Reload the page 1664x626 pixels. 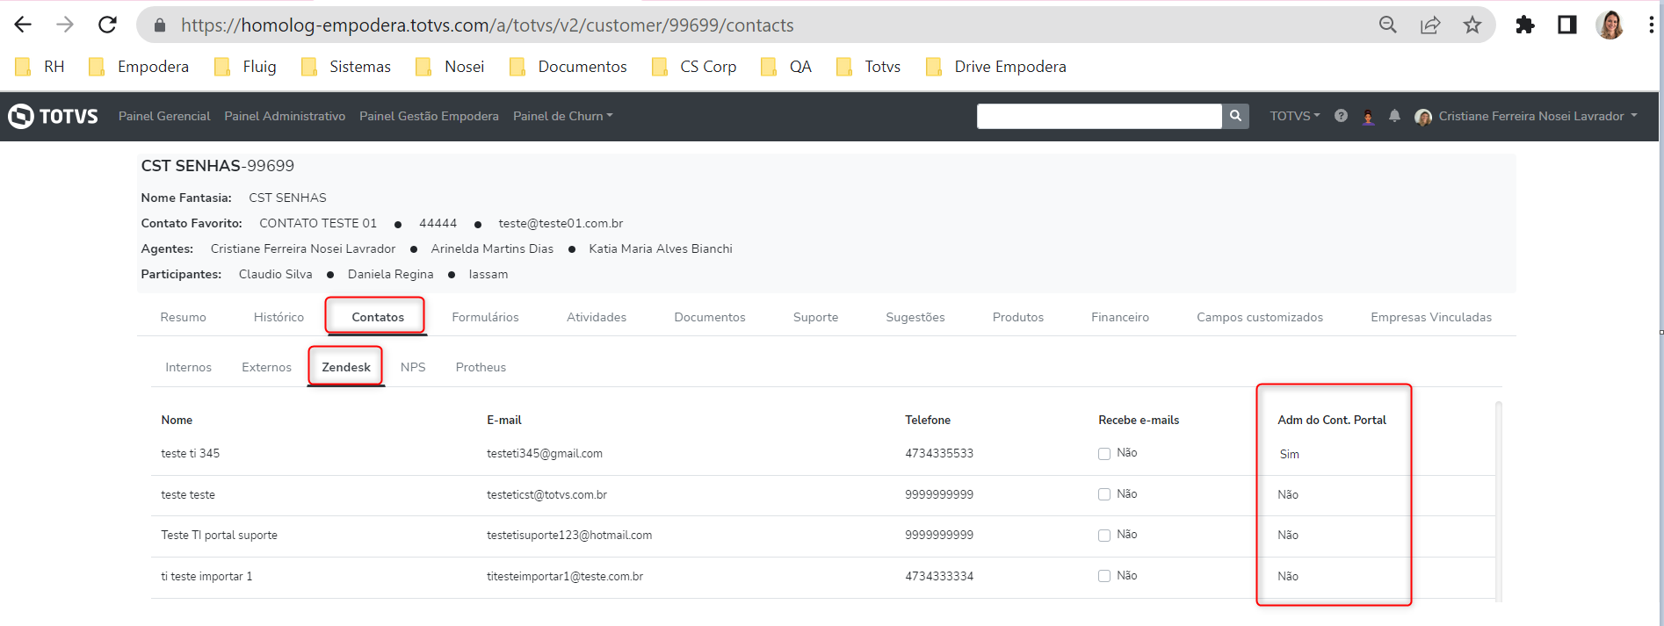point(107,25)
